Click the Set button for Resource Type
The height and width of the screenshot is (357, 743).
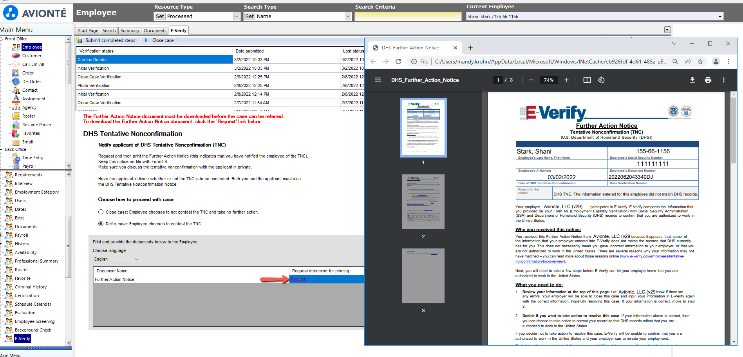pyautogui.click(x=160, y=16)
